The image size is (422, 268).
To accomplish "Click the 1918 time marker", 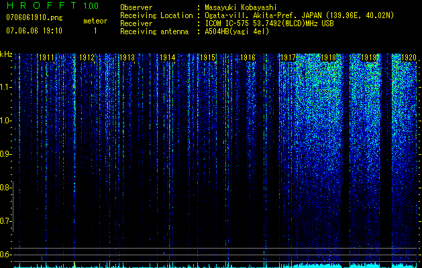I will click(329, 58).
